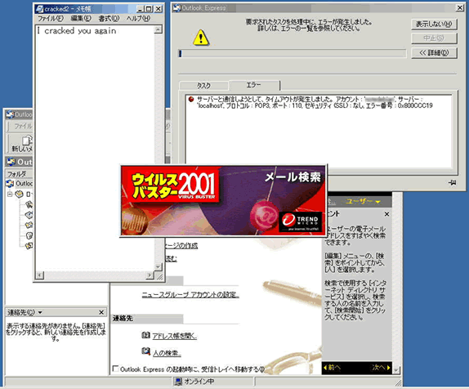Go to previous tip 前へ

(x=332, y=368)
